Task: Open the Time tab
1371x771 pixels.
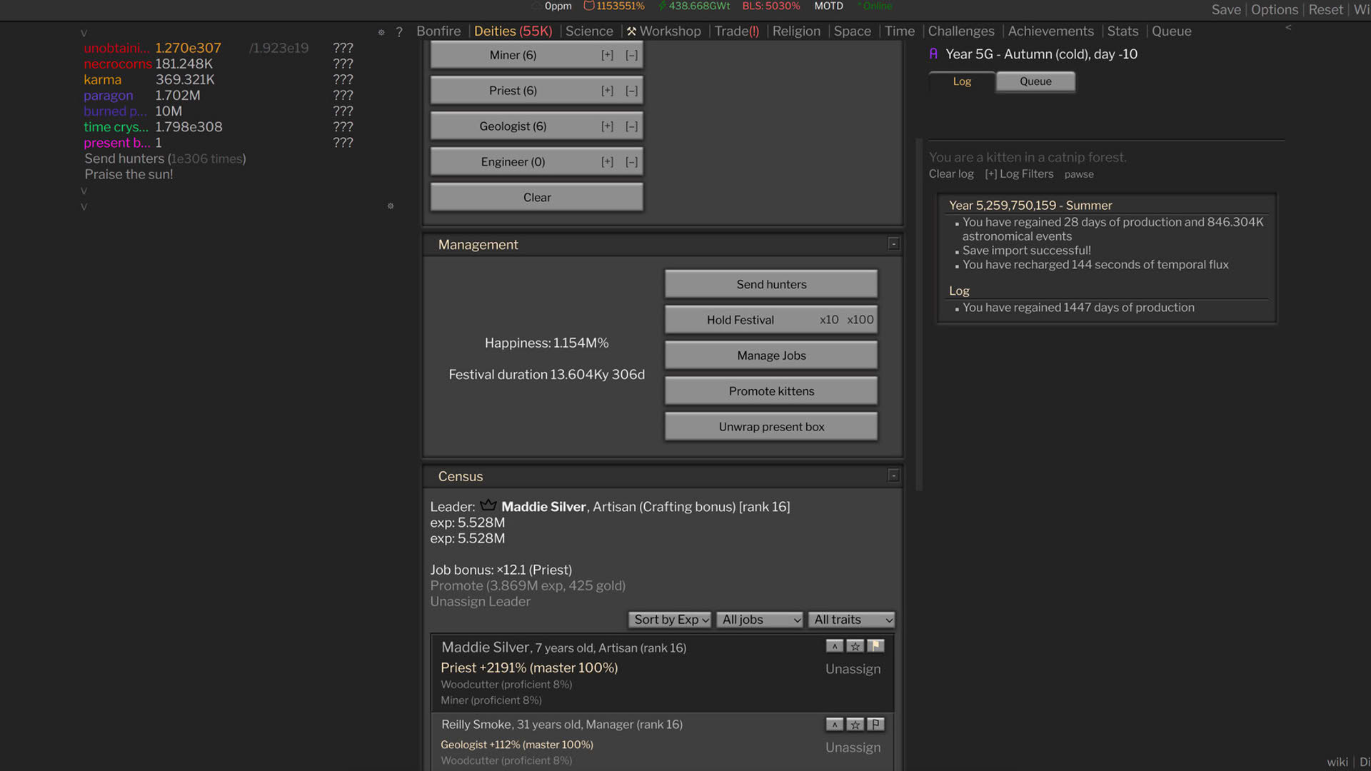Action: 900,31
